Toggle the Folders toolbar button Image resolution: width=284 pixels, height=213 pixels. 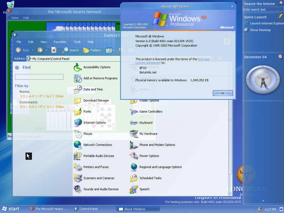tap(92, 50)
